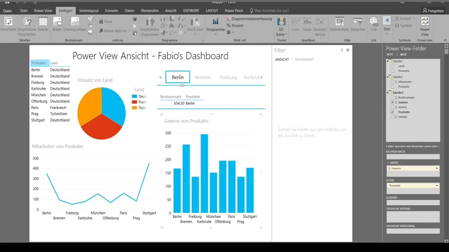
Task: Click the Datenschnitt icon
Action: pyautogui.click(x=339, y=22)
